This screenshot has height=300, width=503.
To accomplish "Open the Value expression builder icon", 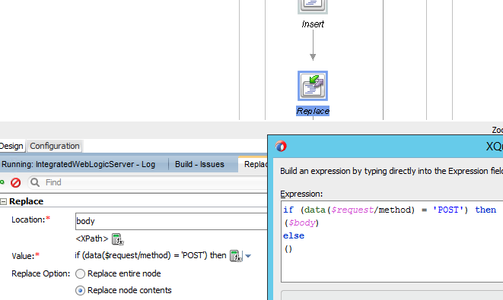I will [236, 256].
